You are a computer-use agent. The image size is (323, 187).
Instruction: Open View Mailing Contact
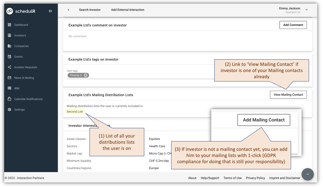[x=288, y=95]
